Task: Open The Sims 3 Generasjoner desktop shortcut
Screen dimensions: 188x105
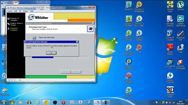Action: (x=139, y=7)
